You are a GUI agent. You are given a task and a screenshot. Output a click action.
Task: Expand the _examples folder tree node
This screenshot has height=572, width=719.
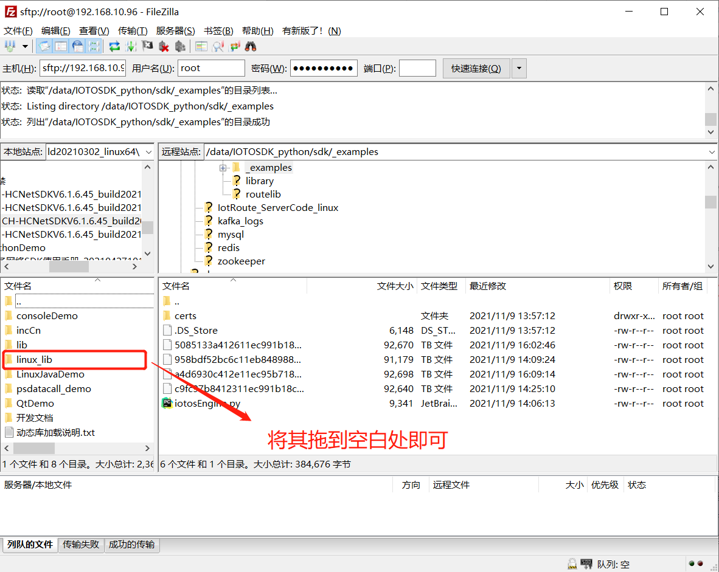(x=223, y=168)
